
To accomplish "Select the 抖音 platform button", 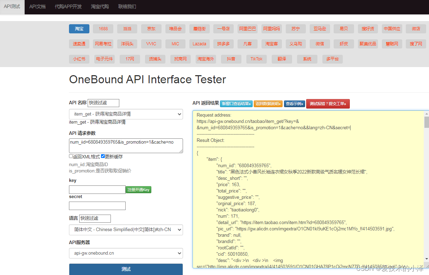I will [231, 59].
